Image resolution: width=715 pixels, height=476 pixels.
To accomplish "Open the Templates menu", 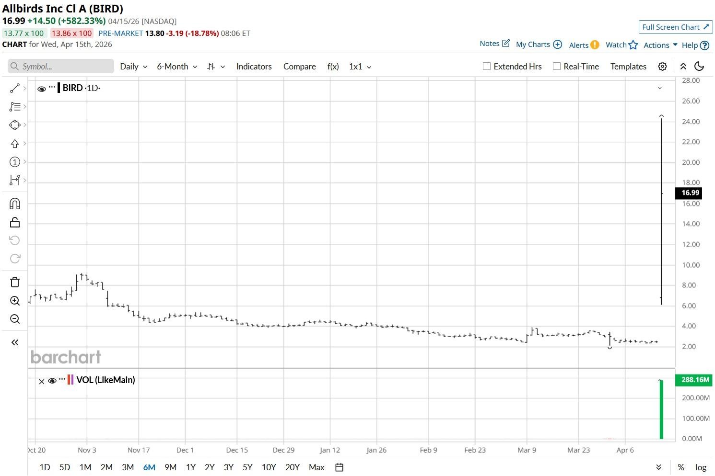I will click(628, 67).
